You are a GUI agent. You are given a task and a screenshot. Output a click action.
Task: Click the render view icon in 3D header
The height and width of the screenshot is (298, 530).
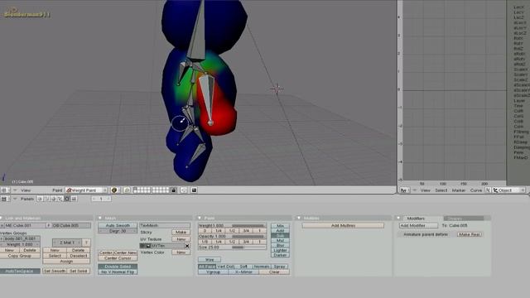(194, 190)
